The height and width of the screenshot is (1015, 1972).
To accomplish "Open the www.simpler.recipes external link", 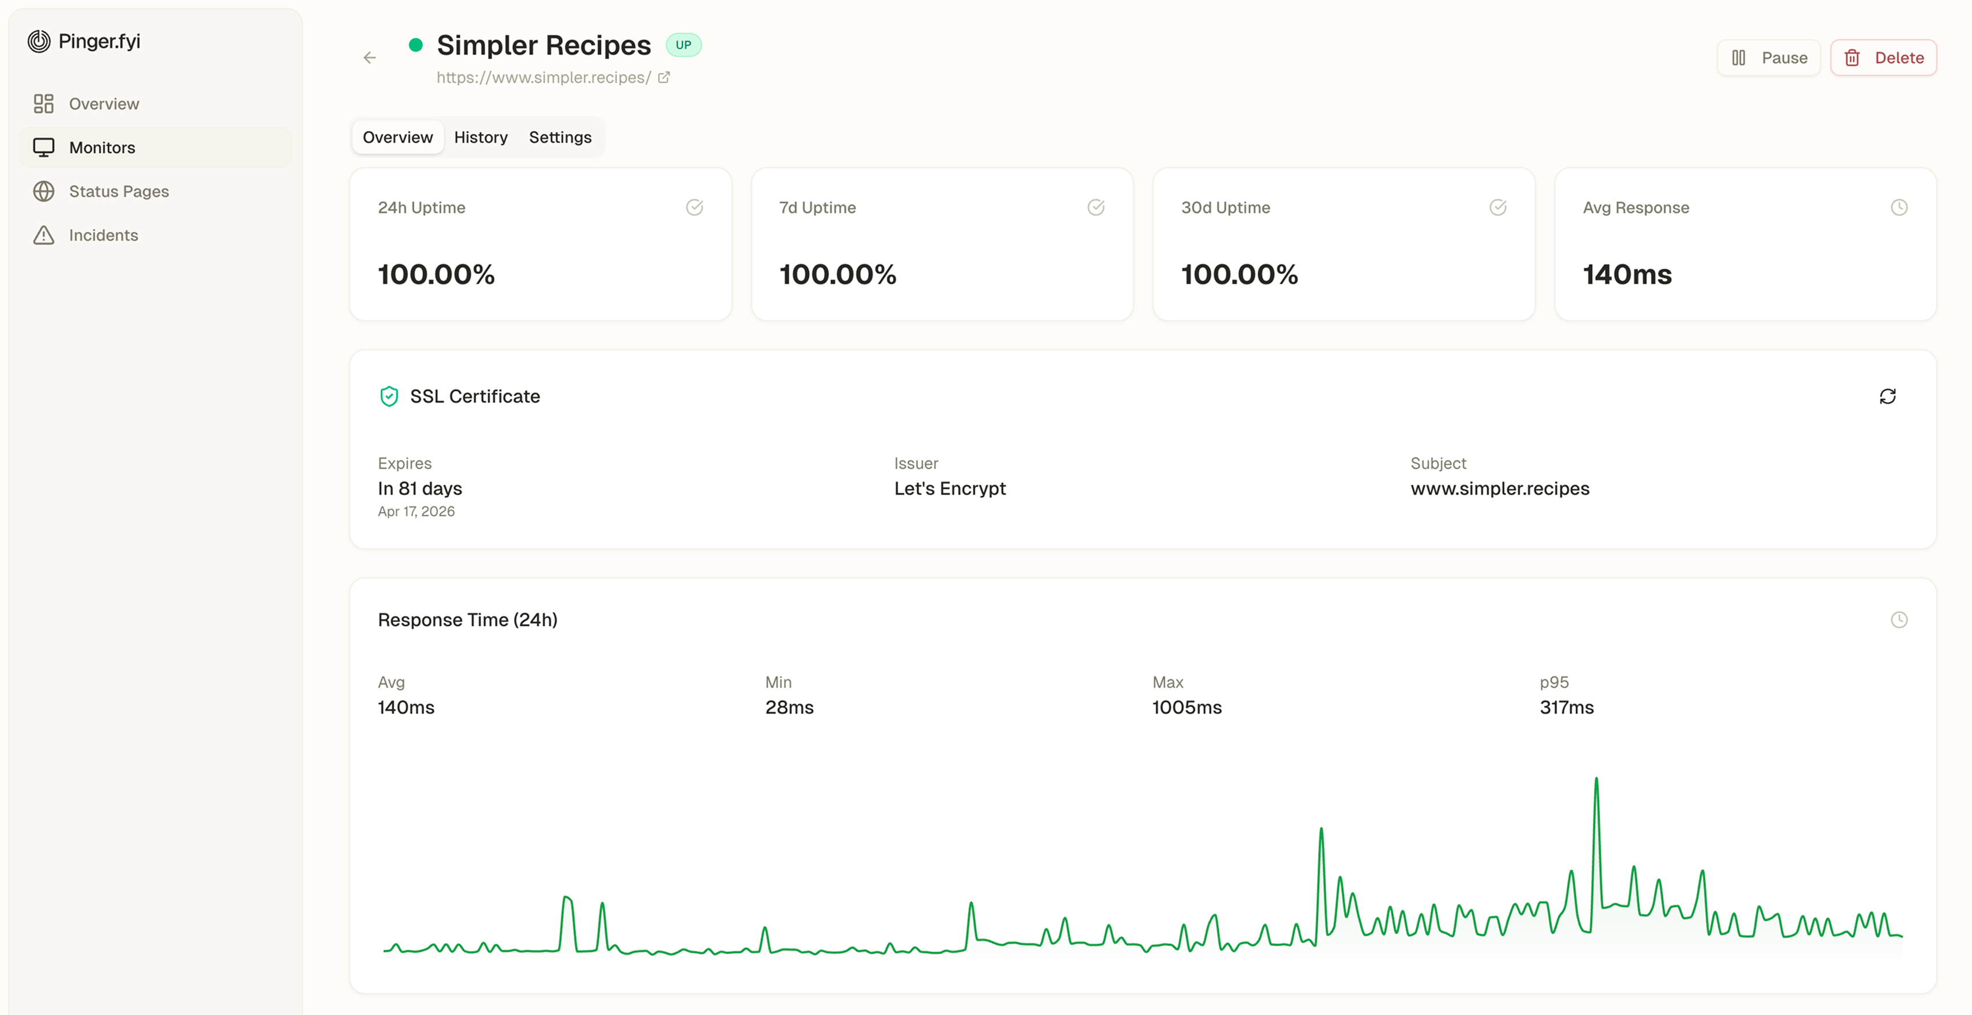I will [663, 77].
